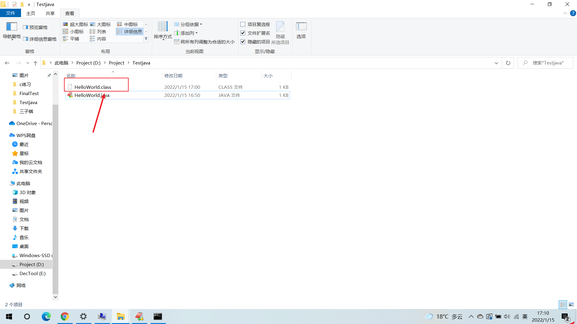
Task: Switch to the 共享 ribbon tab
Action: (x=50, y=13)
